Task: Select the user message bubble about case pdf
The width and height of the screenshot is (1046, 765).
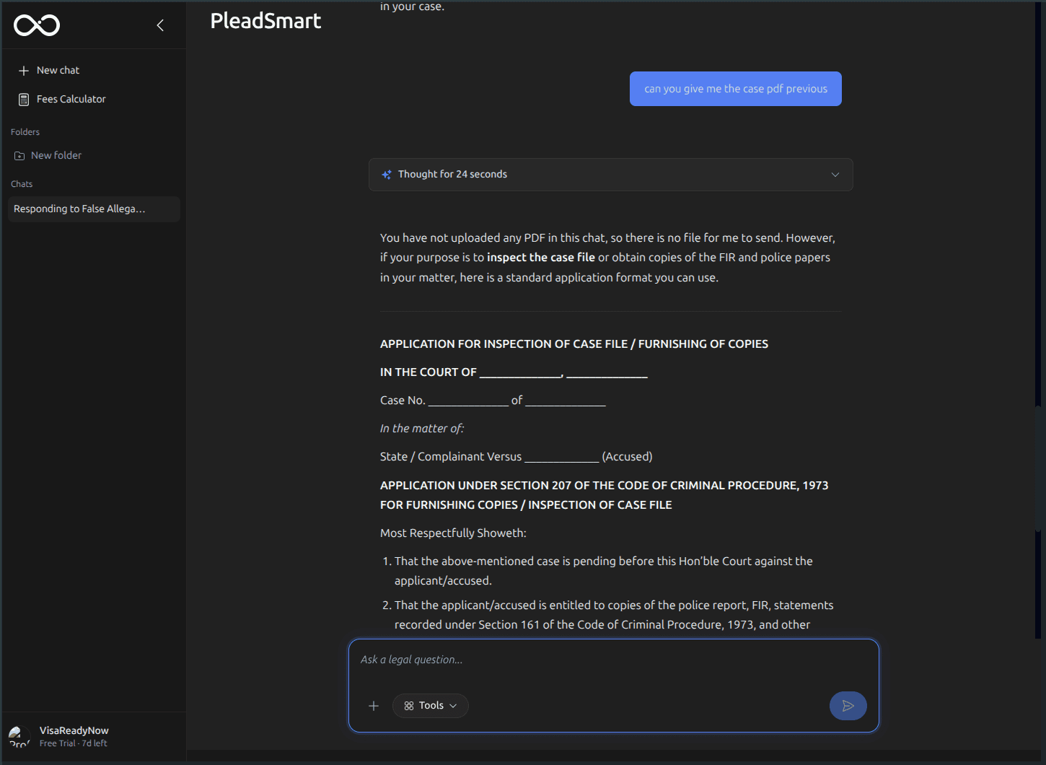Action: click(735, 89)
